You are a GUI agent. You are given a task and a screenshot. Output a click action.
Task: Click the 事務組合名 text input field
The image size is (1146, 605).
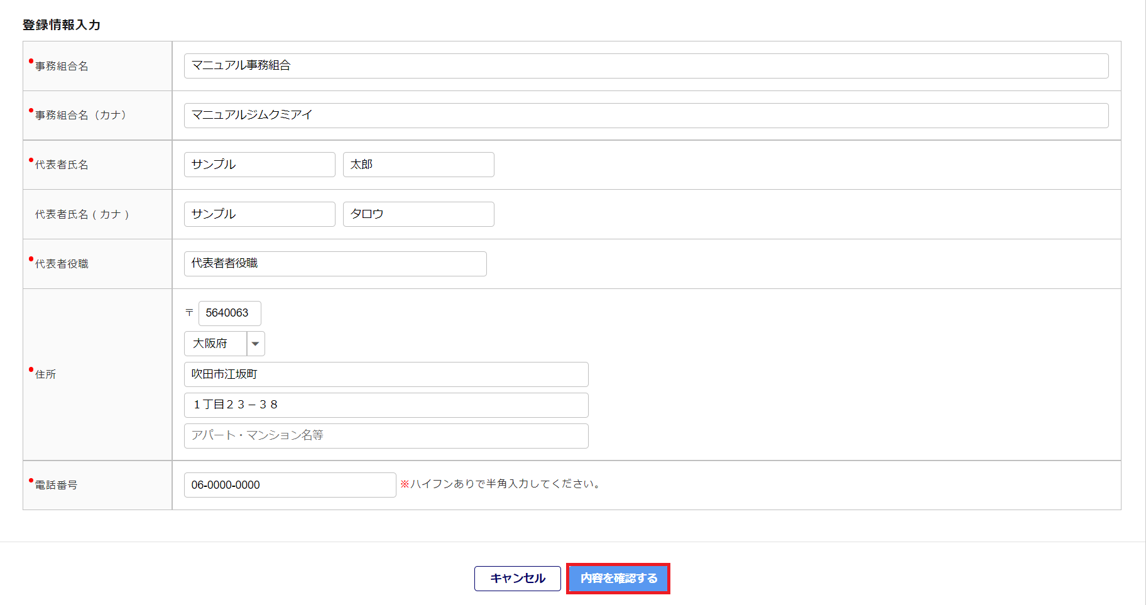(646, 66)
